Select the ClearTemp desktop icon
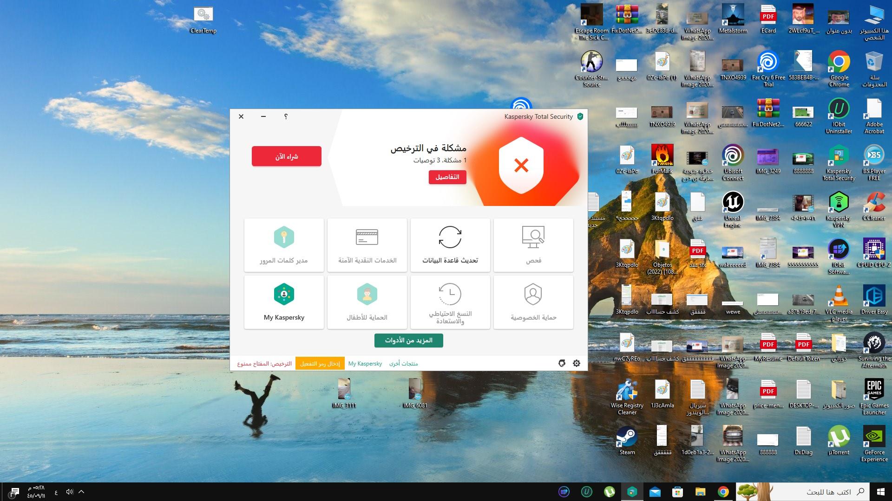 tap(203, 20)
